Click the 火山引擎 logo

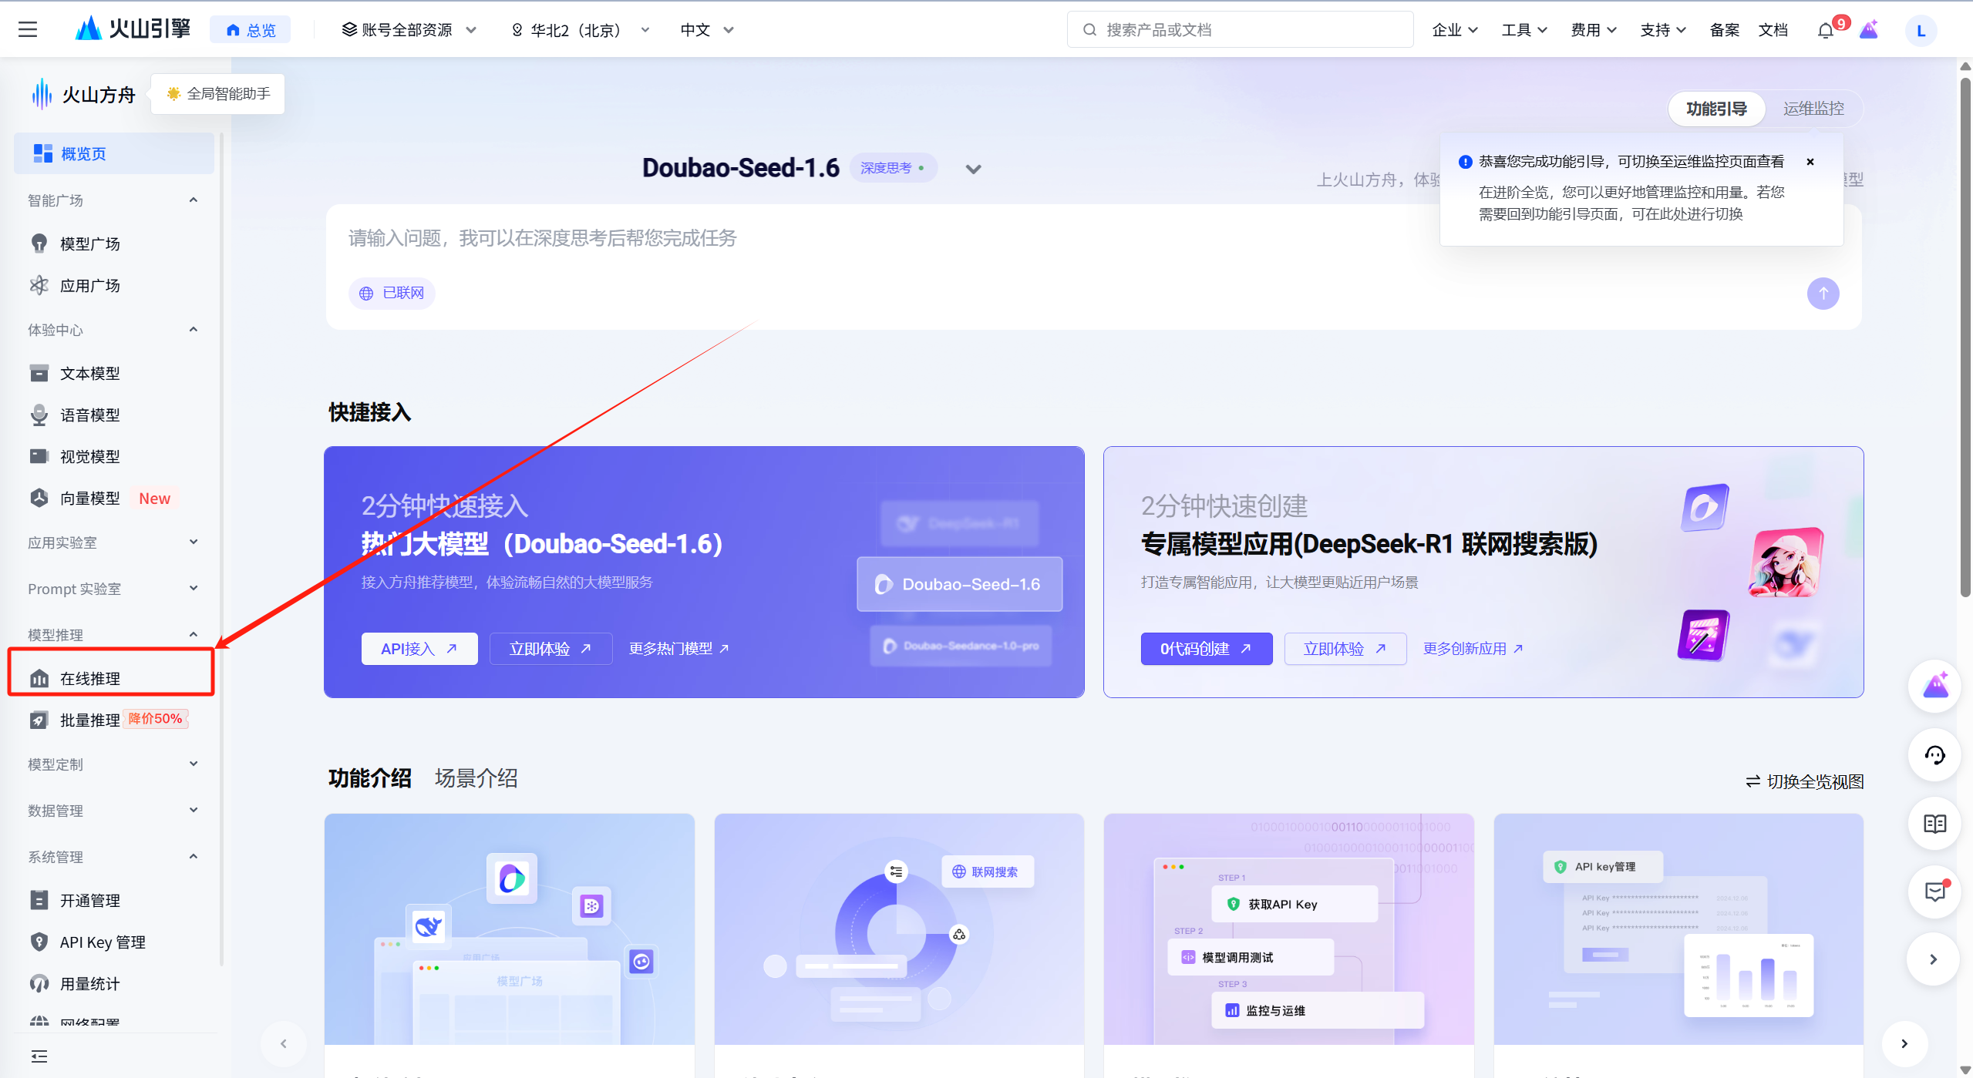pyautogui.click(x=133, y=29)
